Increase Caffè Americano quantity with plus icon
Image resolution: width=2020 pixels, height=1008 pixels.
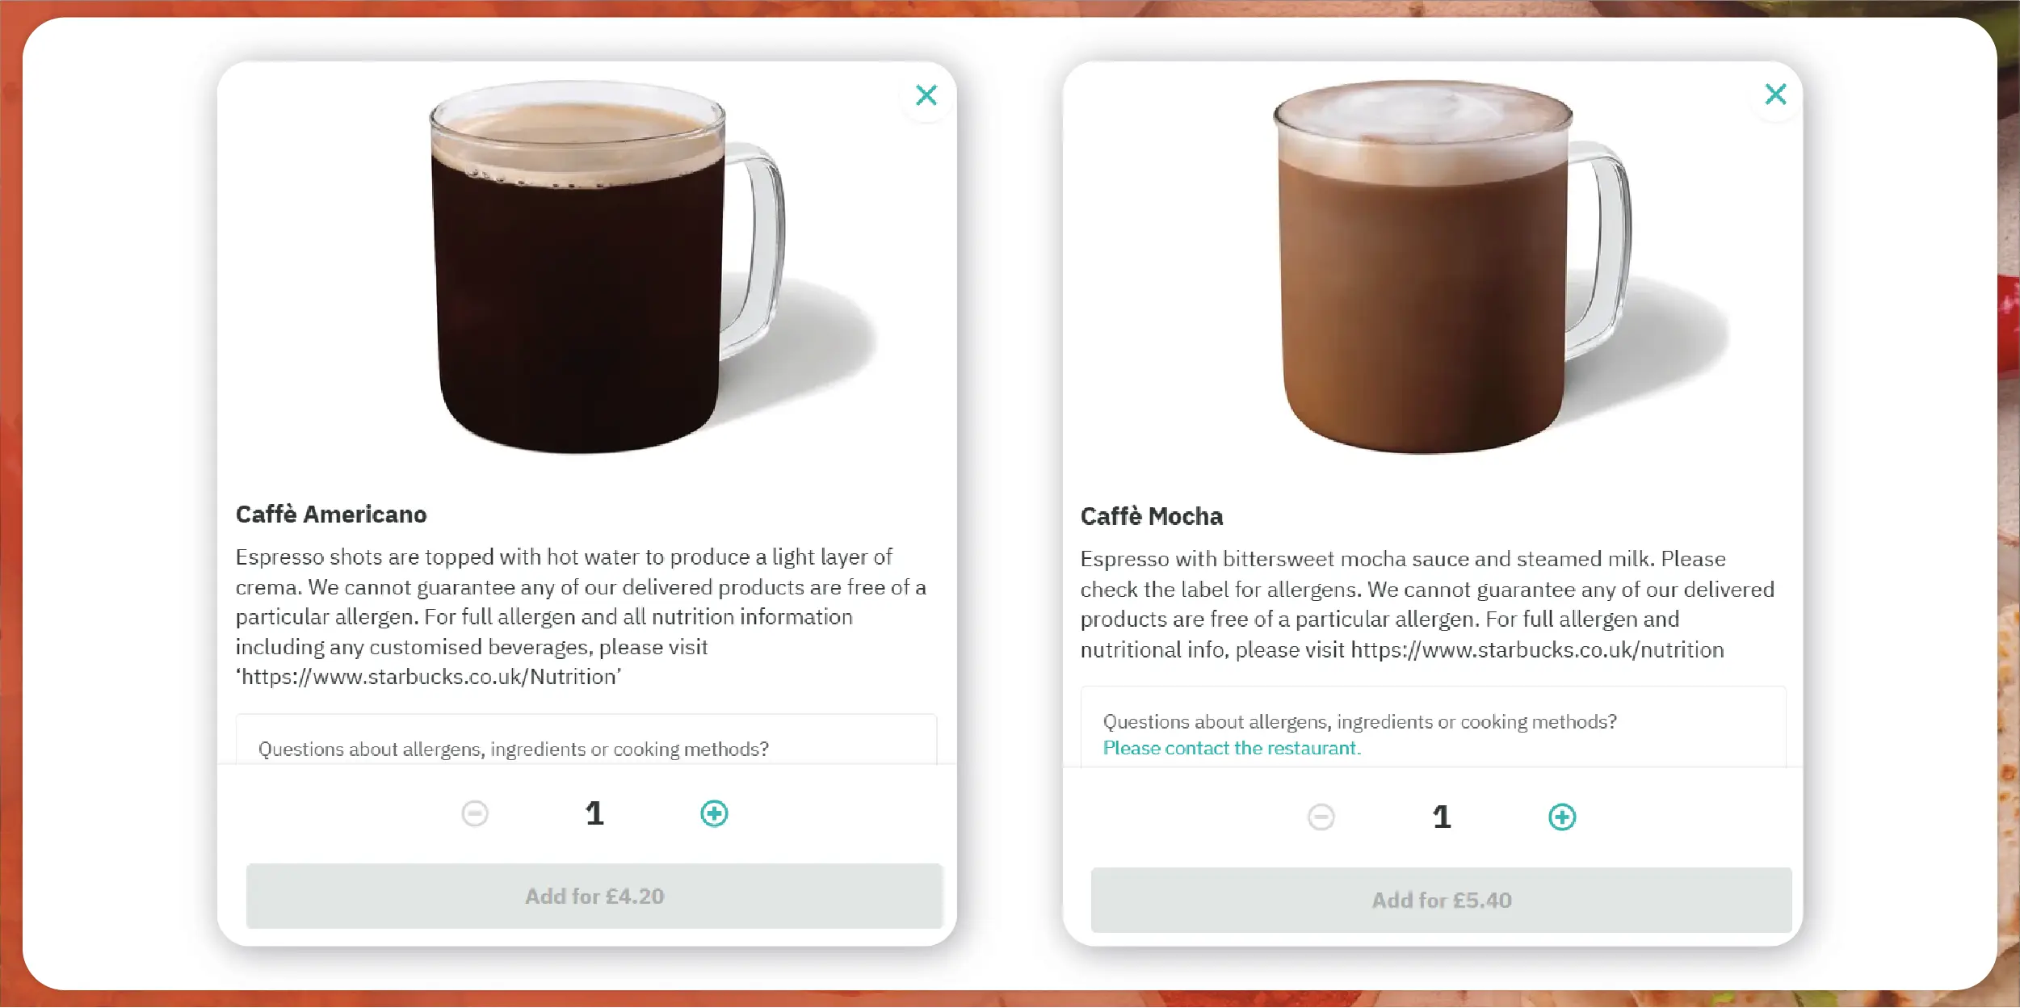click(714, 813)
